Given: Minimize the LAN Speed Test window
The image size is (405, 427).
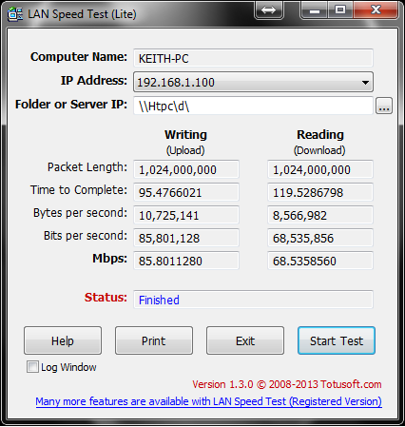Looking at the screenshot, I should click(315, 10).
